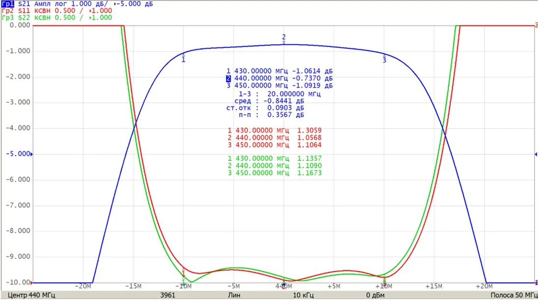Click the '1-3 : 20.000000 МГц' span readout
The height and width of the screenshot is (300, 538).
pos(279,94)
